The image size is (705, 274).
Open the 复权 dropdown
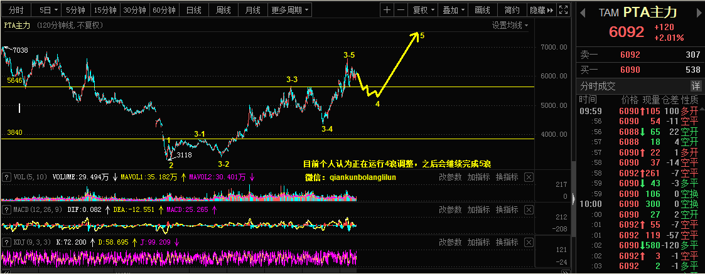pyautogui.click(x=423, y=10)
